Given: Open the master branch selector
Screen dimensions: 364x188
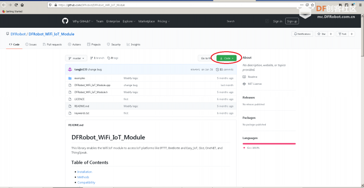Looking at the screenshot, I should click(76, 58).
